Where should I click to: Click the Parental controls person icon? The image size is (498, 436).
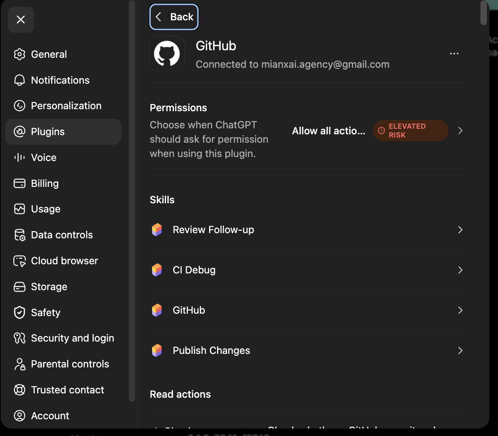[20, 364]
